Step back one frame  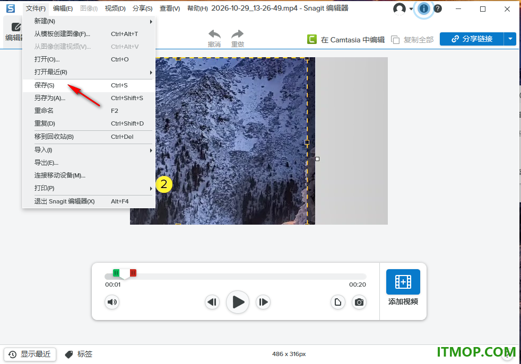(x=212, y=302)
